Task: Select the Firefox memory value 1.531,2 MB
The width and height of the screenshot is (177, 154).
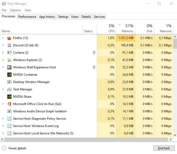Action: click(x=126, y=38)
